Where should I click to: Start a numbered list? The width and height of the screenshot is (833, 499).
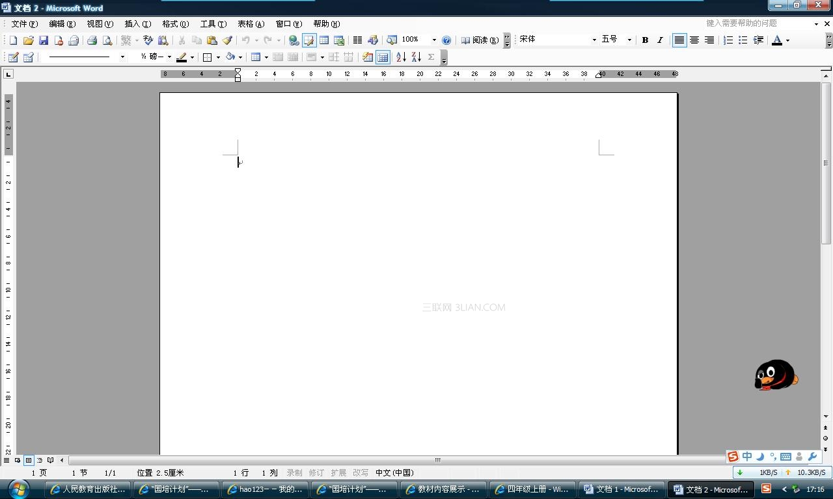pos(728,40)
